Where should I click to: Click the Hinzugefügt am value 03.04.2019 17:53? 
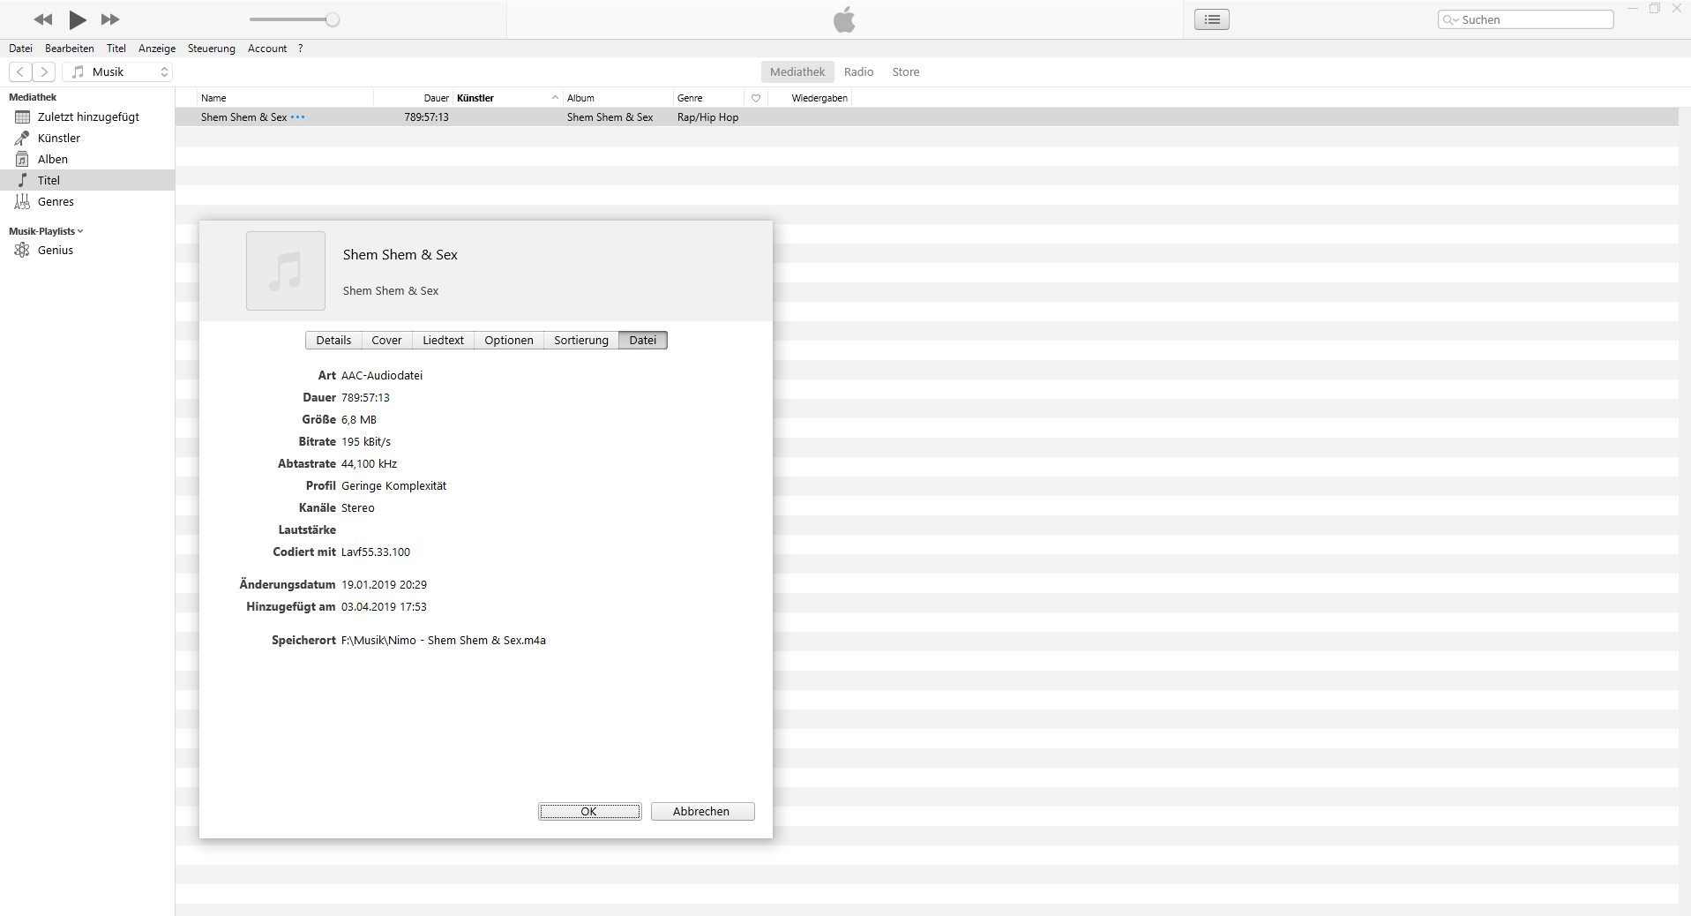pyautogui.click(x=384, y=607)
